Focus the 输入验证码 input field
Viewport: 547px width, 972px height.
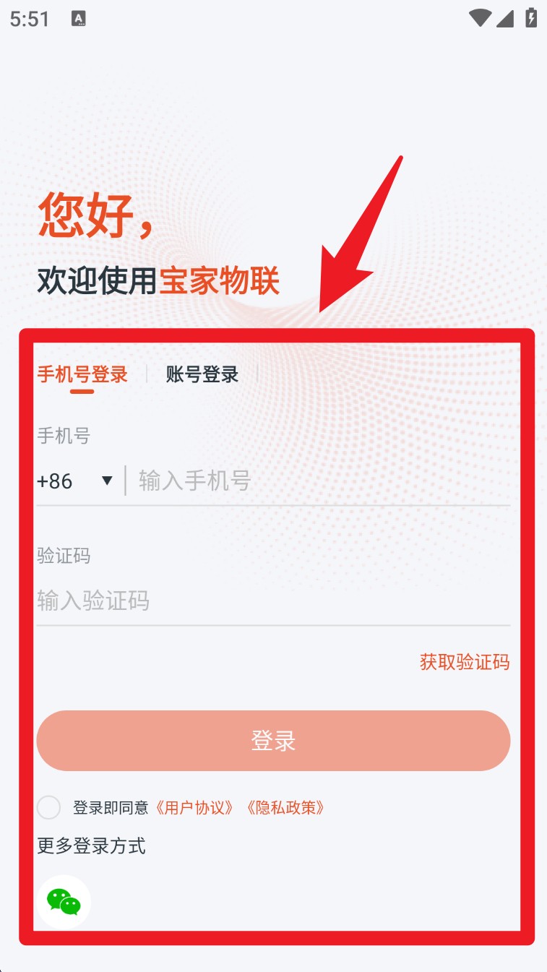click(x=273, y=601)
